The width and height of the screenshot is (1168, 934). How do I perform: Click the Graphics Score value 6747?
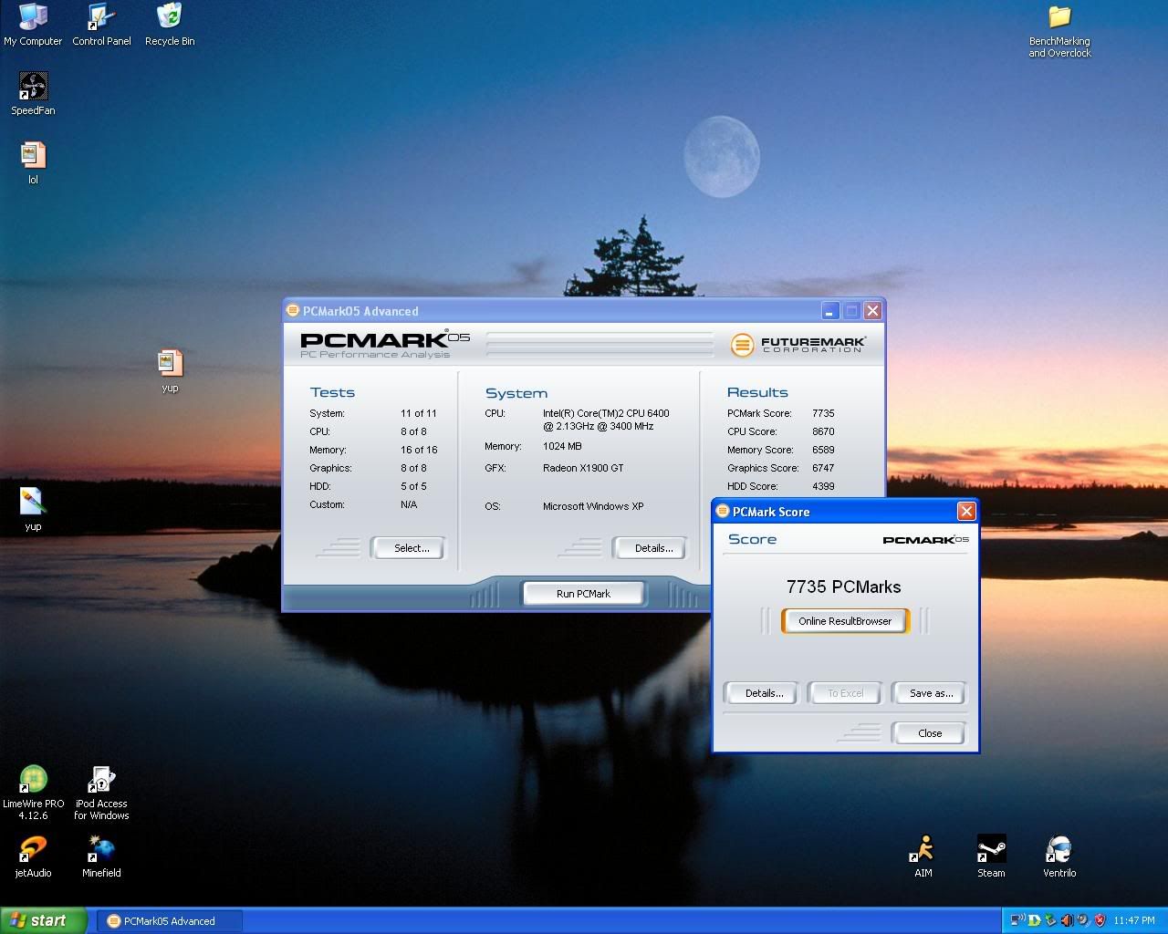pos(823,468)
